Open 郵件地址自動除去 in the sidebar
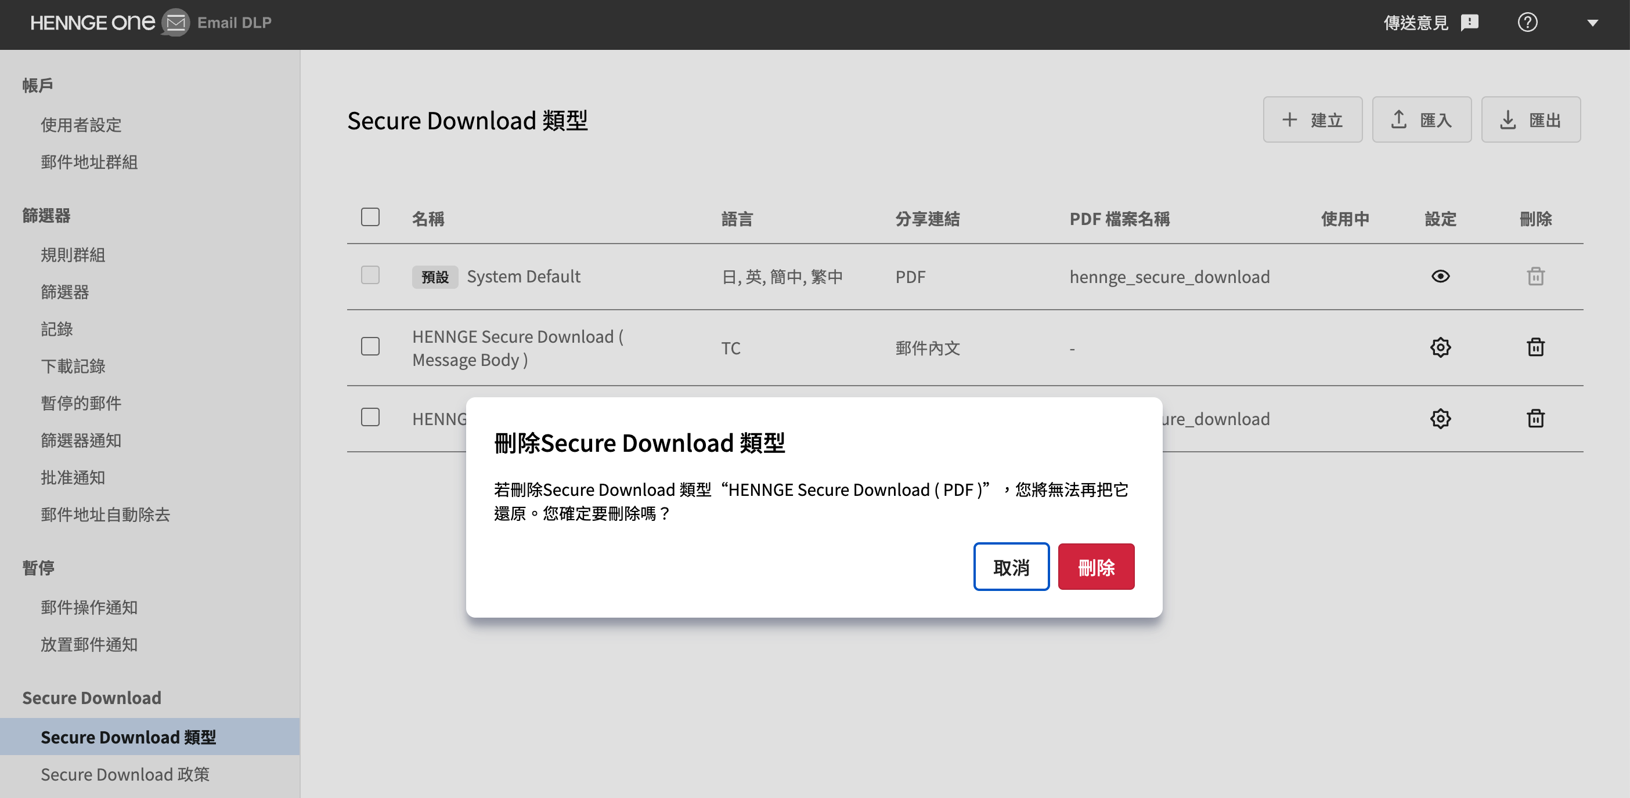 [x=105, y=515]
